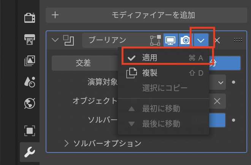Open the Render properties tab
The width and height of the screenshot is (251, 165).
pos(30,18)
